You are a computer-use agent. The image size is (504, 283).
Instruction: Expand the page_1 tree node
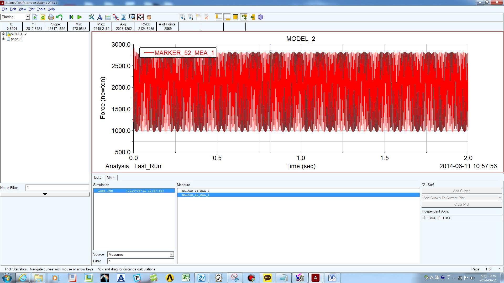[4, 39]
